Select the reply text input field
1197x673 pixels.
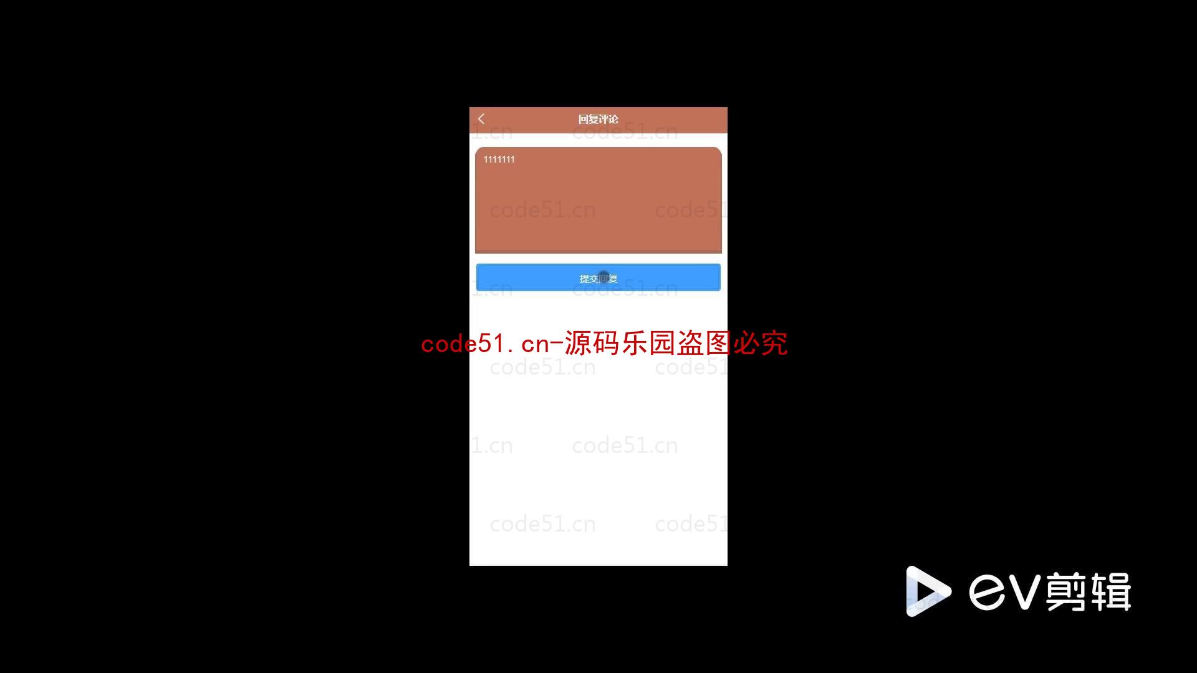point(598,199)
